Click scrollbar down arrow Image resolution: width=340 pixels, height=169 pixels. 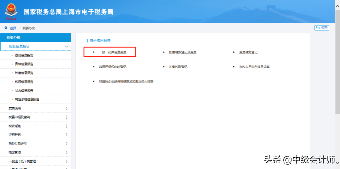click(337, 162)
